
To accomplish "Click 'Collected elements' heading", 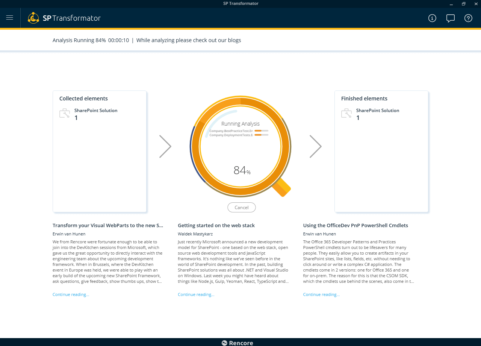I will [83, 99].
